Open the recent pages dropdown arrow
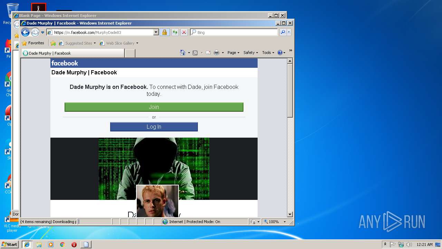The height and width of the screenshot is (249, 442). click(43, 33)
